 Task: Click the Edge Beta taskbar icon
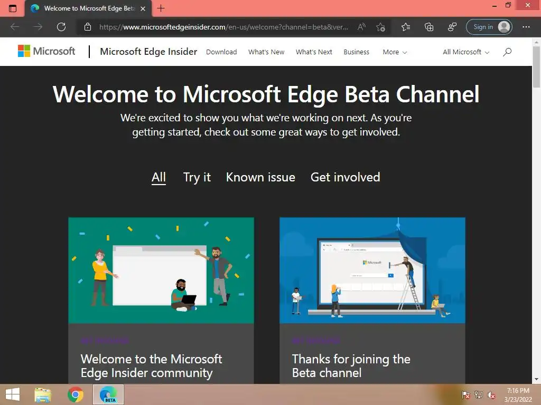coord(108,394)
